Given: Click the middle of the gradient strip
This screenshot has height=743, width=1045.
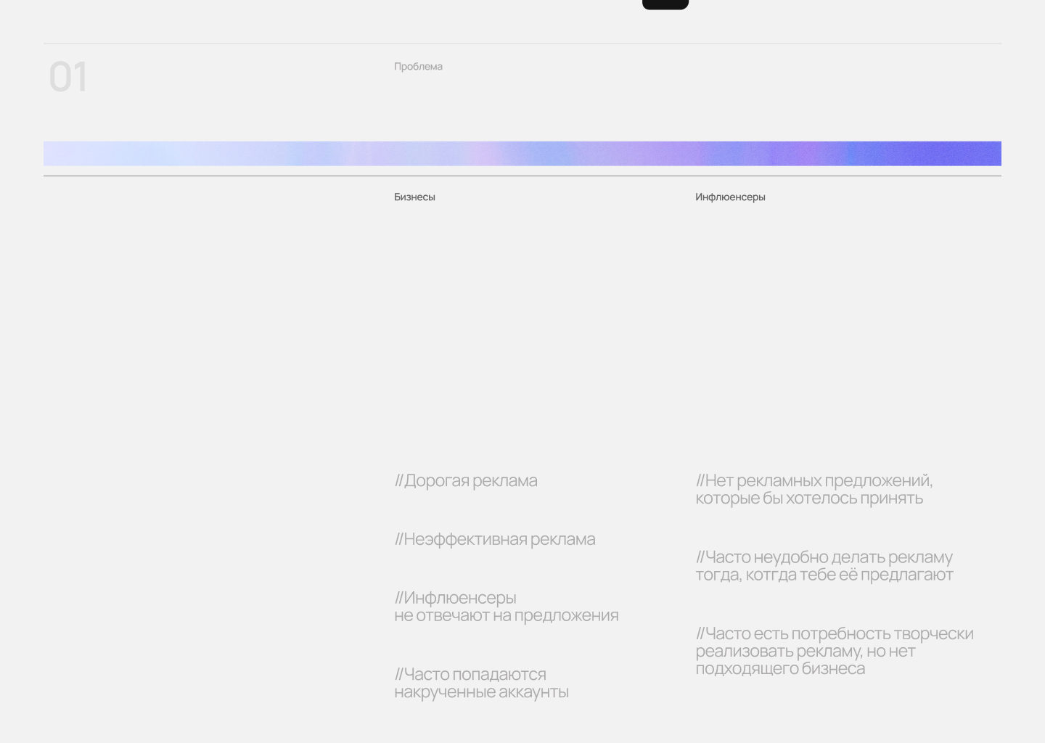Looking at the screenshot, I should [x=522, y=154].
